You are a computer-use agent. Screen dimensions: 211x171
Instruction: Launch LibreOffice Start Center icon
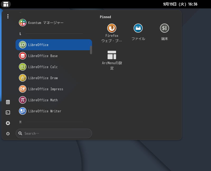point(23,45)
